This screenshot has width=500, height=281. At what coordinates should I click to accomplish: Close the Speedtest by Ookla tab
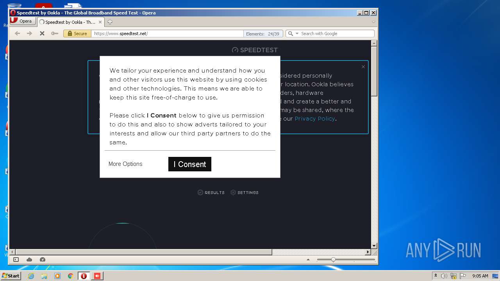point(100,22)
